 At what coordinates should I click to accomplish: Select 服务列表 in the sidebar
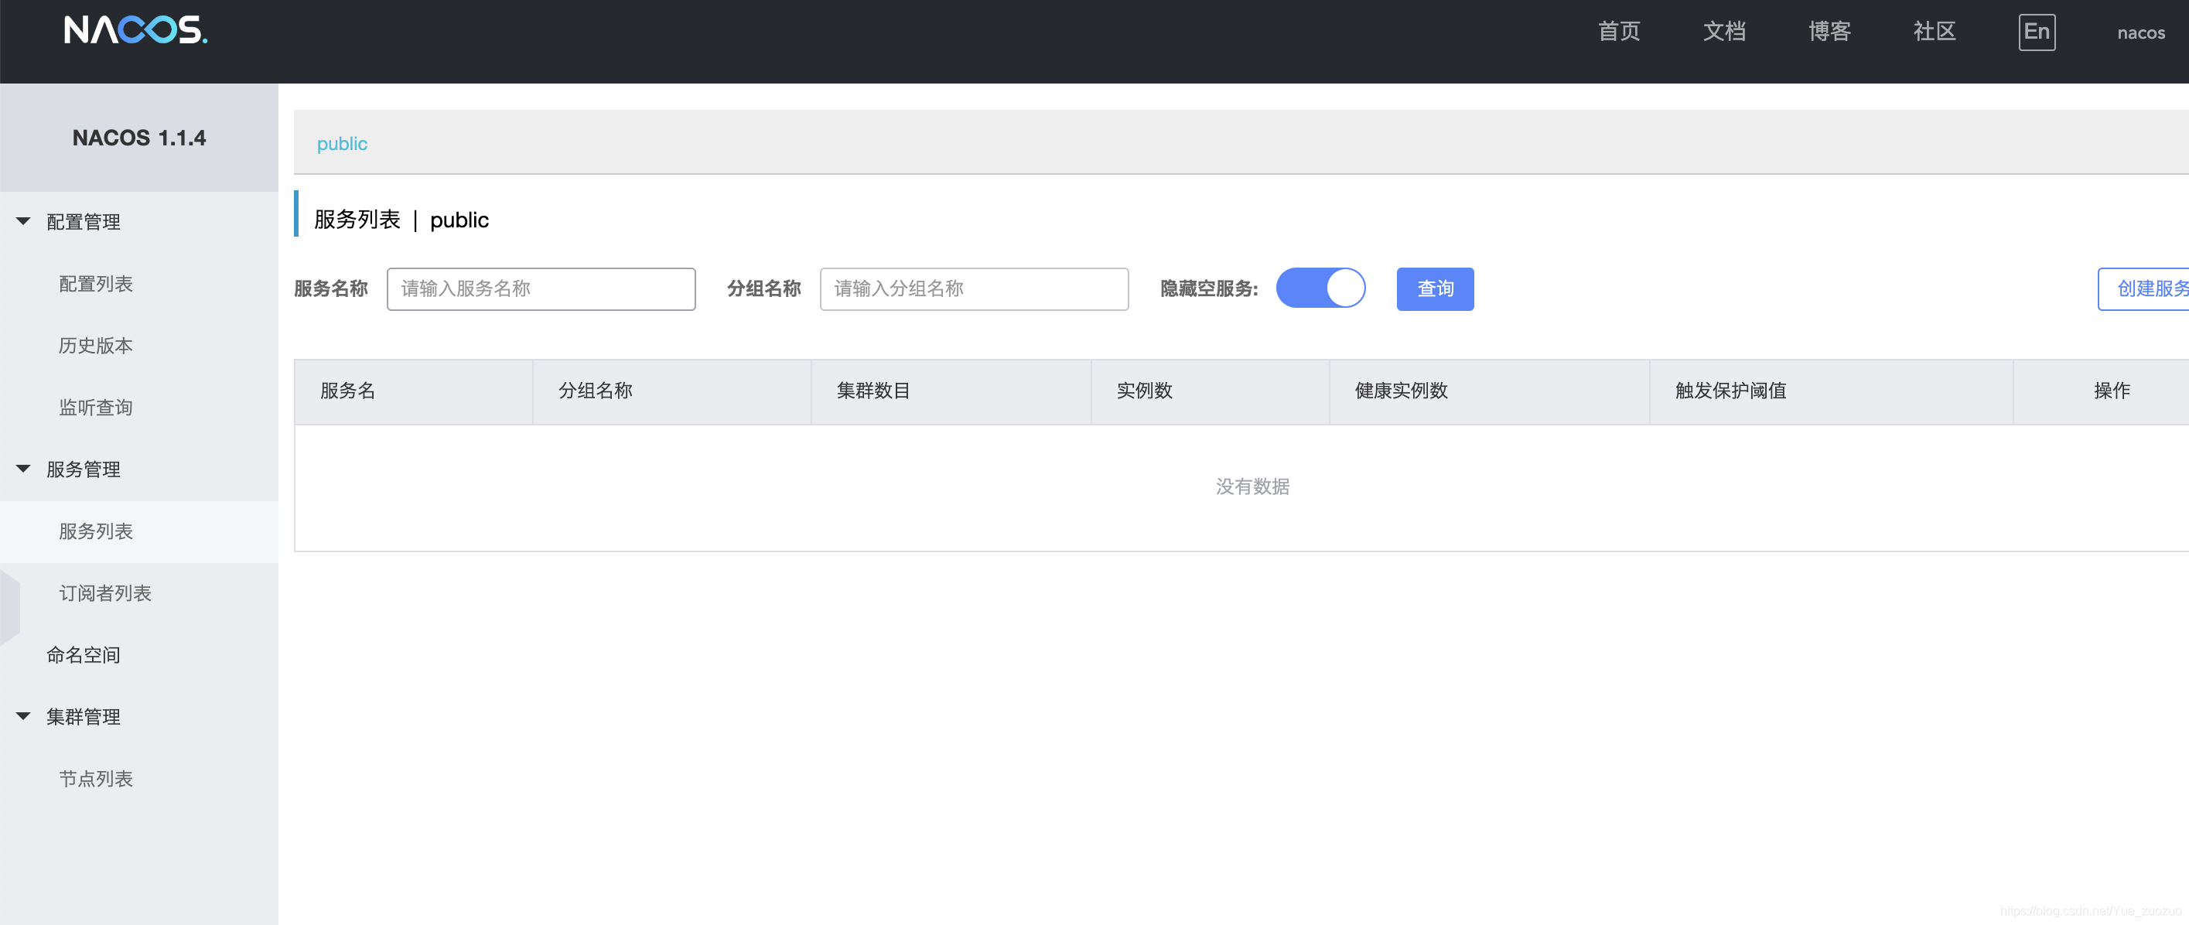point(96,532)
